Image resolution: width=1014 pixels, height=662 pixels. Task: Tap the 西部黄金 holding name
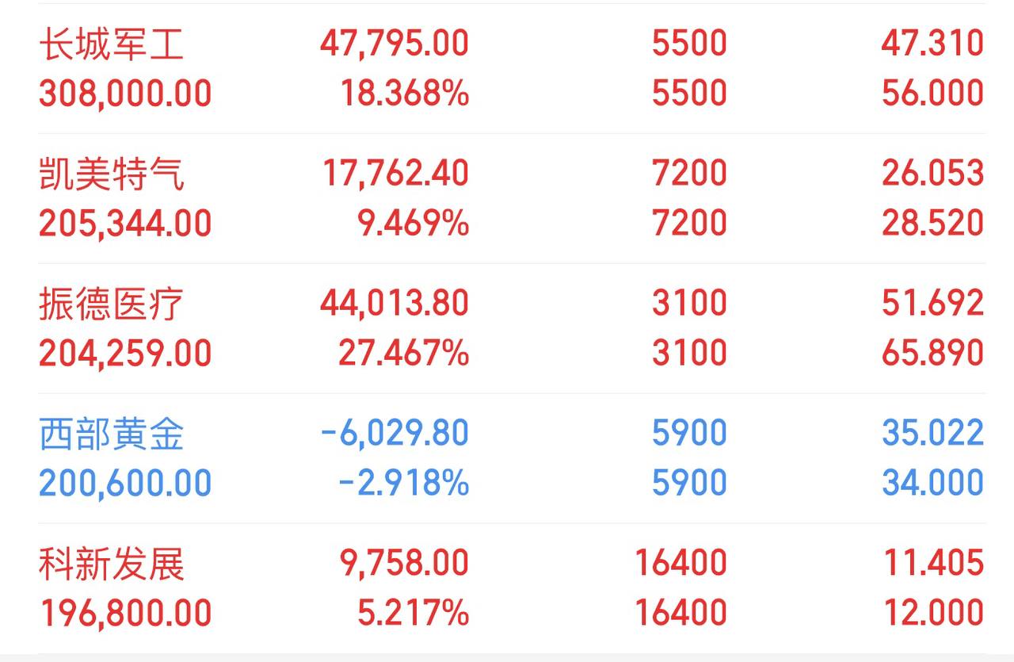pos(112,434)
